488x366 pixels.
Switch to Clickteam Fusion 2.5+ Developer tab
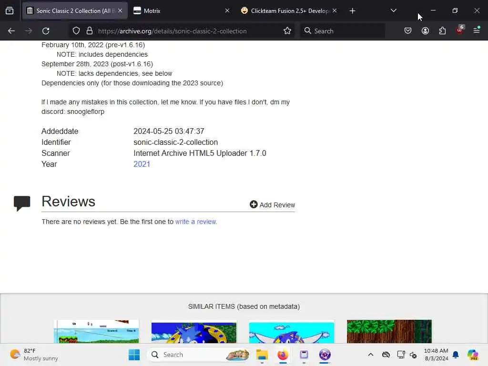pos(288,11)
